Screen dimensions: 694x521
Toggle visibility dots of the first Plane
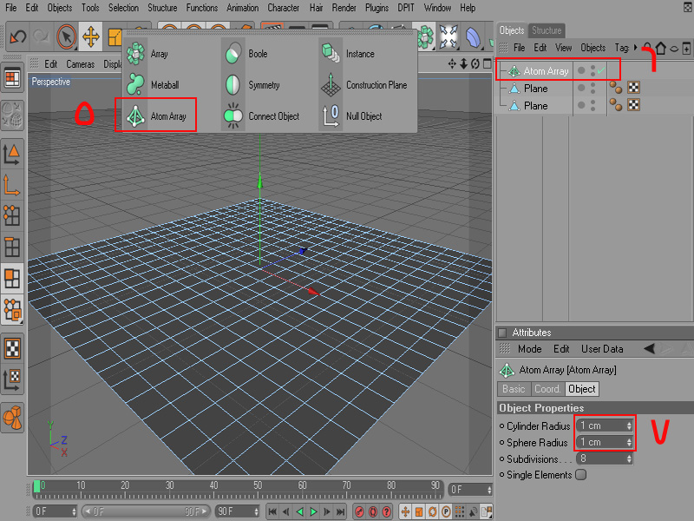[593, 88]
